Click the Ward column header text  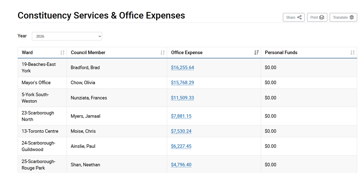[27, 52]
